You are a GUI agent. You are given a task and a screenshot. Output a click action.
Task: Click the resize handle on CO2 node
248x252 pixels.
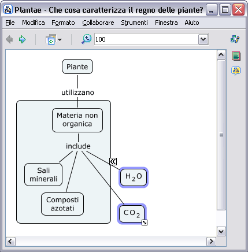145,223
